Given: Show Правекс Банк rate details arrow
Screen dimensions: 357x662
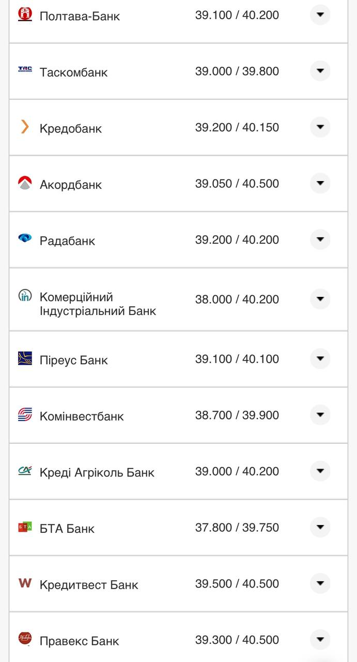Looking at the screenshot, I should 320,639.
